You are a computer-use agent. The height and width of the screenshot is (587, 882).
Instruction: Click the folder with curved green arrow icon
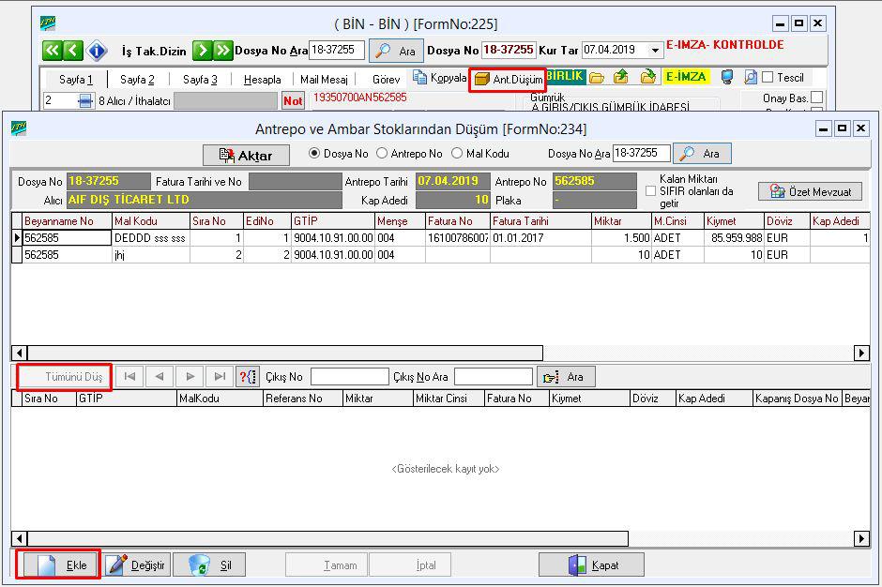pos(648,77)
